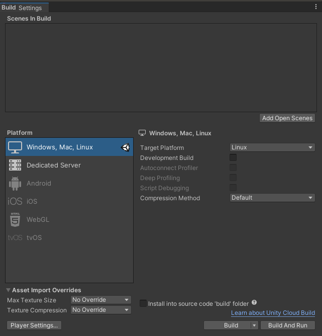The height and width of the screenshot is (336, 322).
Task: Collapse the Asset Import Overrides section
Action: click(x=9, y=290)
